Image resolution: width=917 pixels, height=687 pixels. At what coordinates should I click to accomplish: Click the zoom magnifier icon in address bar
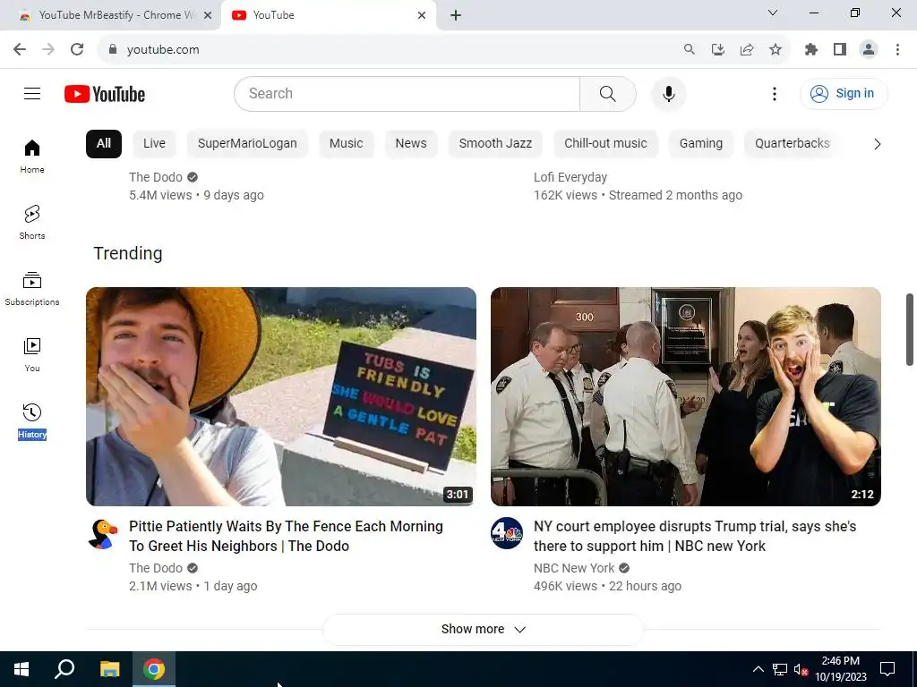[689, 50]
